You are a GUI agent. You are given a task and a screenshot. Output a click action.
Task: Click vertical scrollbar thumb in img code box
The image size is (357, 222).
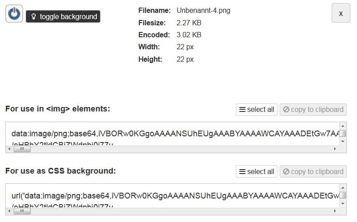pyautogui.click(x=343, y=134)
